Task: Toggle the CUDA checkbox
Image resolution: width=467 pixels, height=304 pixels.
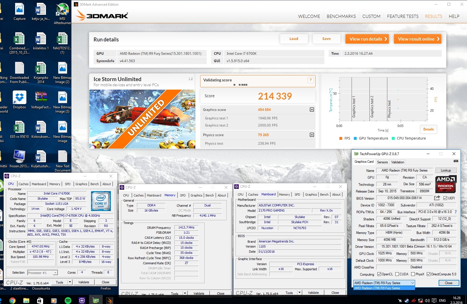Action: [397, 274]
